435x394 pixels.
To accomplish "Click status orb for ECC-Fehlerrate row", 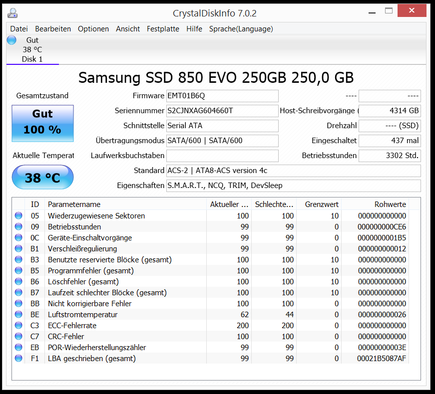I will coord(18,325).
